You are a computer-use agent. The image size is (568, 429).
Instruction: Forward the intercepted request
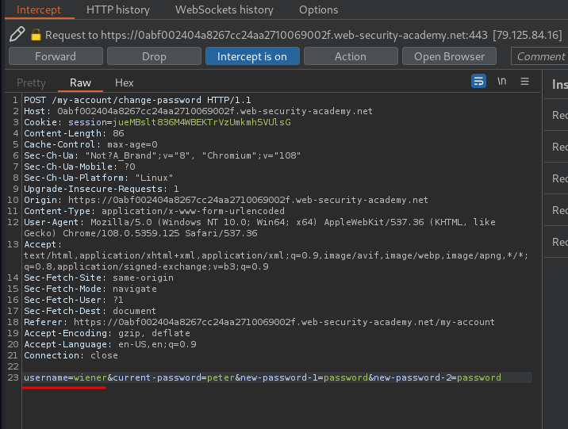(56, 56)
